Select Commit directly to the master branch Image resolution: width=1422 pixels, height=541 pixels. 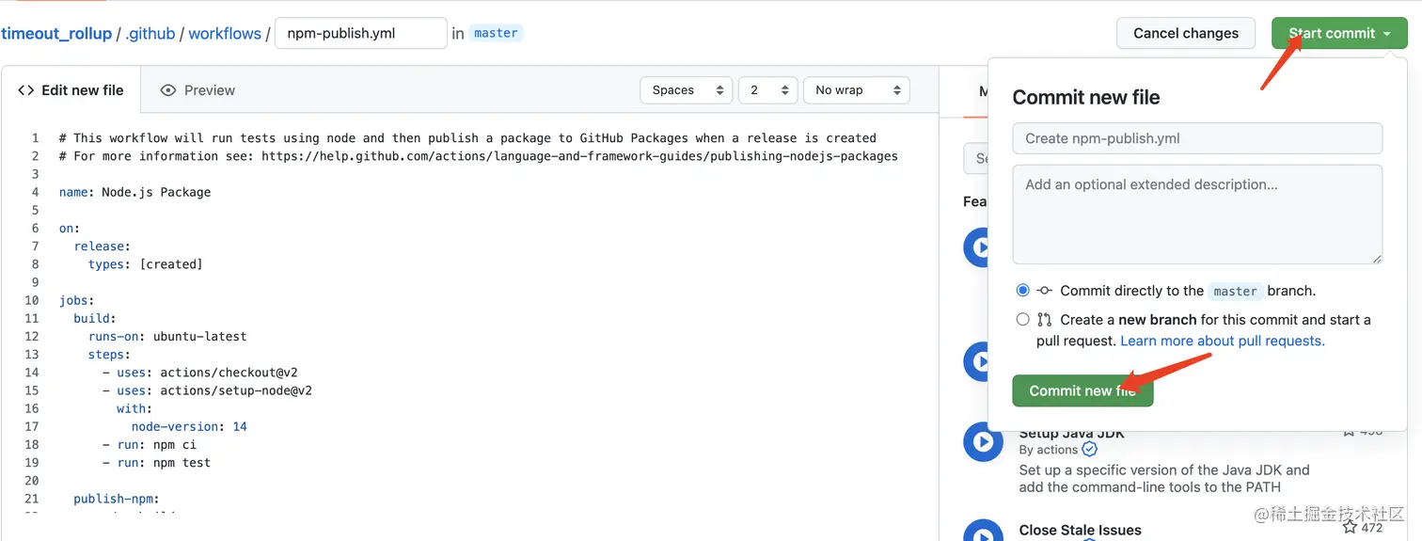(1023, 291)
